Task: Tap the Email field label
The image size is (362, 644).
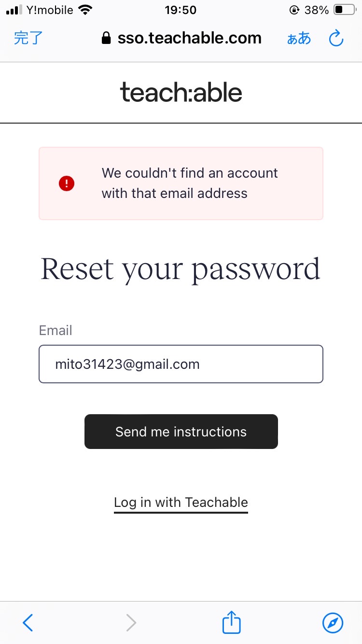Action: click(x=56, y=331)
